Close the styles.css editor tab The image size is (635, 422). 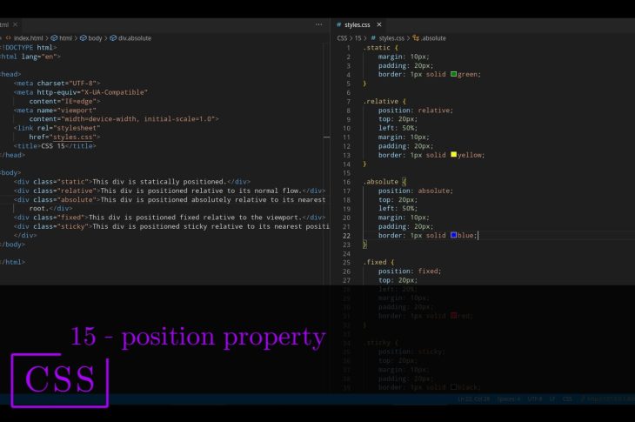click(x=379, y=24)
